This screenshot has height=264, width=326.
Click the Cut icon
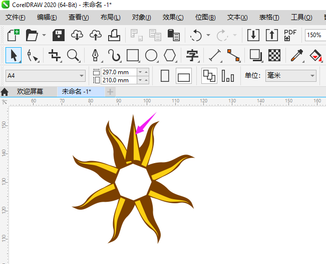pos(136,35)
